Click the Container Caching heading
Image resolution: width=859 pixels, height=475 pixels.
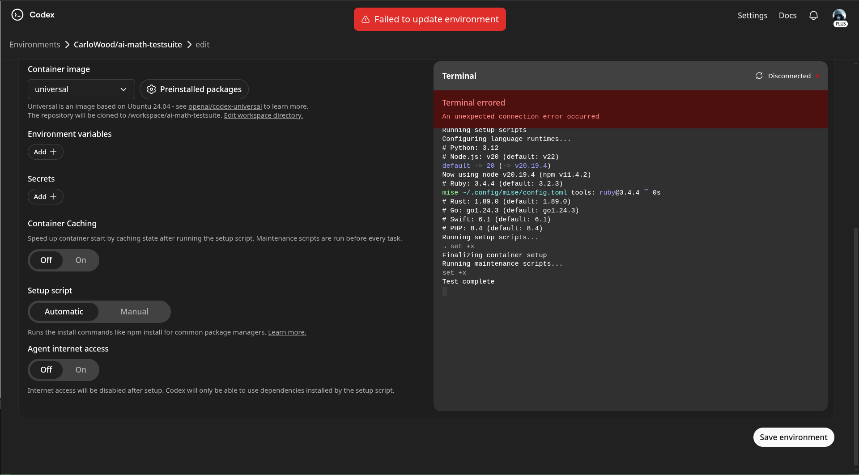(x=62, y=224)
